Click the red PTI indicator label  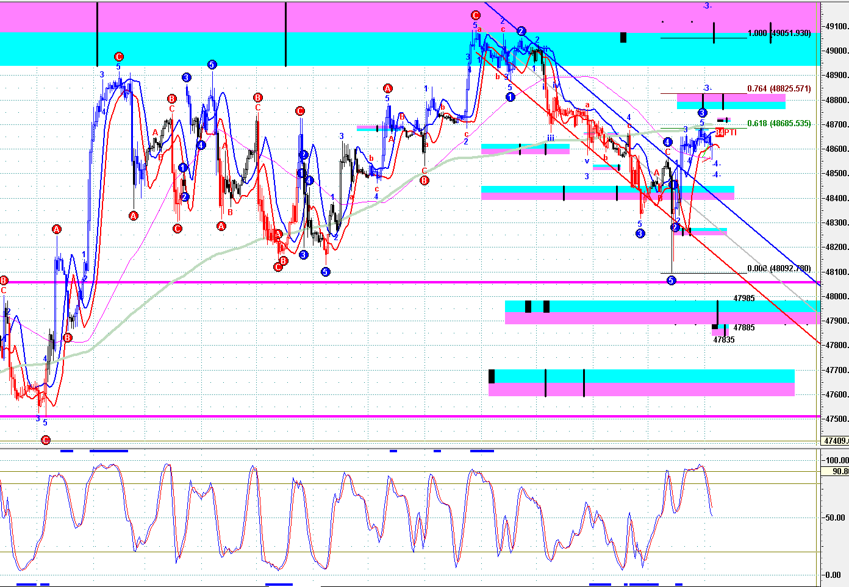click(x=730, y=133)
